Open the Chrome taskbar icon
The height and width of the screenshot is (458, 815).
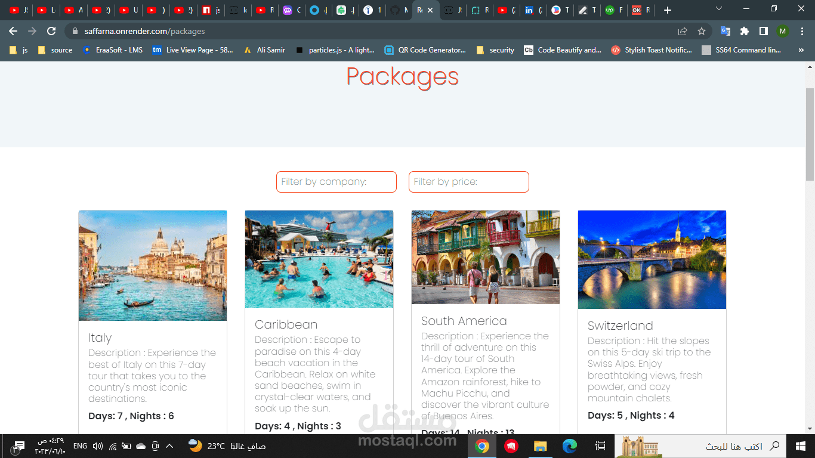[x=482, y=445]
